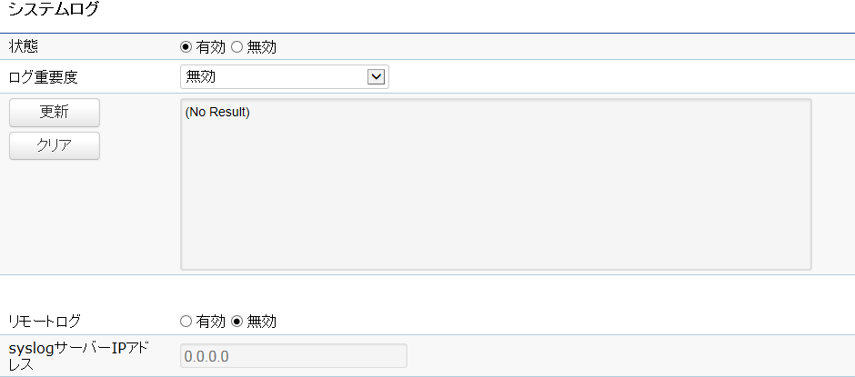This screenshot has width=855, height=377.
Task: Click the syslogサーバーIPアドレス label
Action: (78, 356)
